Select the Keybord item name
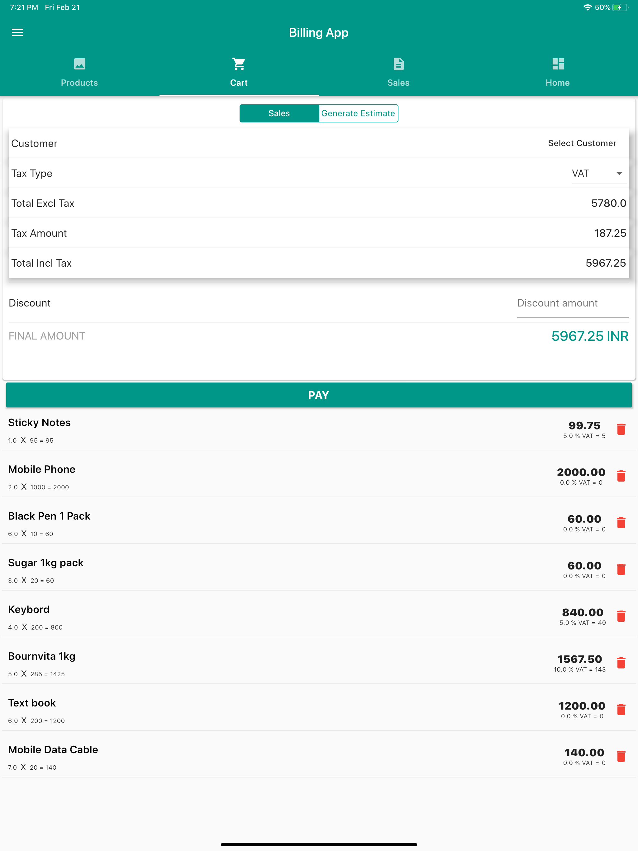 29,610
